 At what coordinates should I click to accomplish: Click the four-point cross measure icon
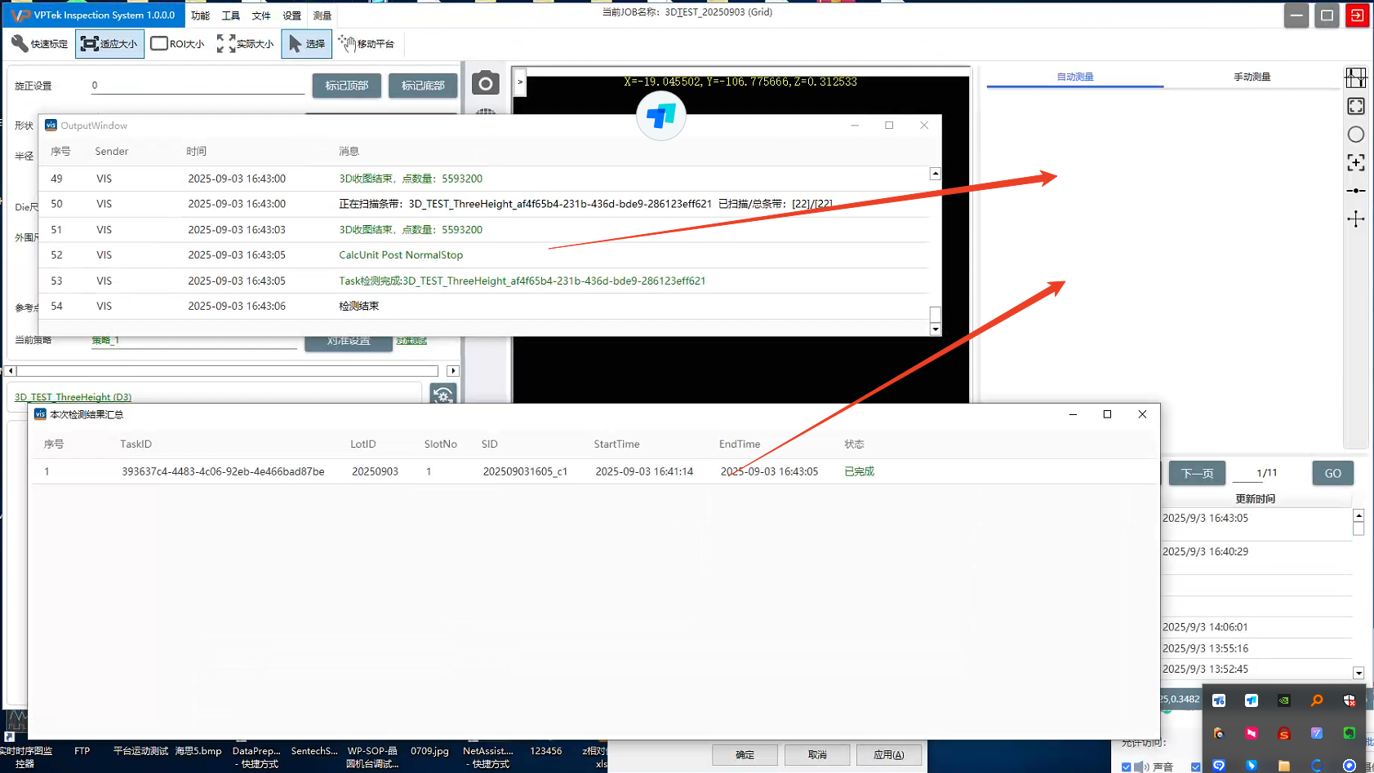1355,219
